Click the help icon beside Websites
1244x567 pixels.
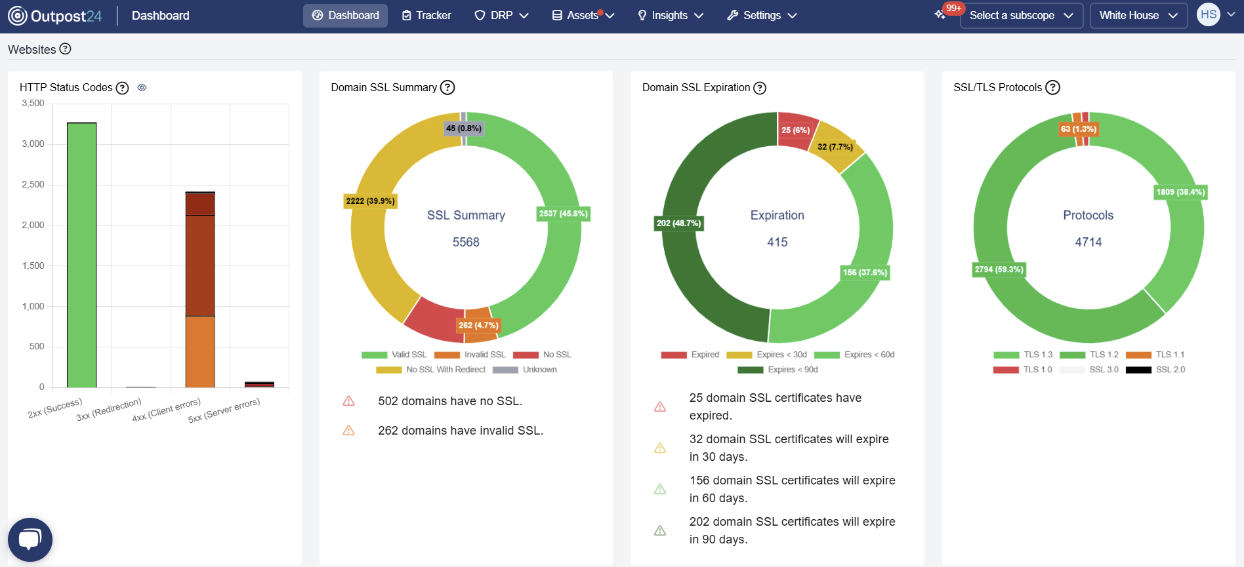(65, 49)
